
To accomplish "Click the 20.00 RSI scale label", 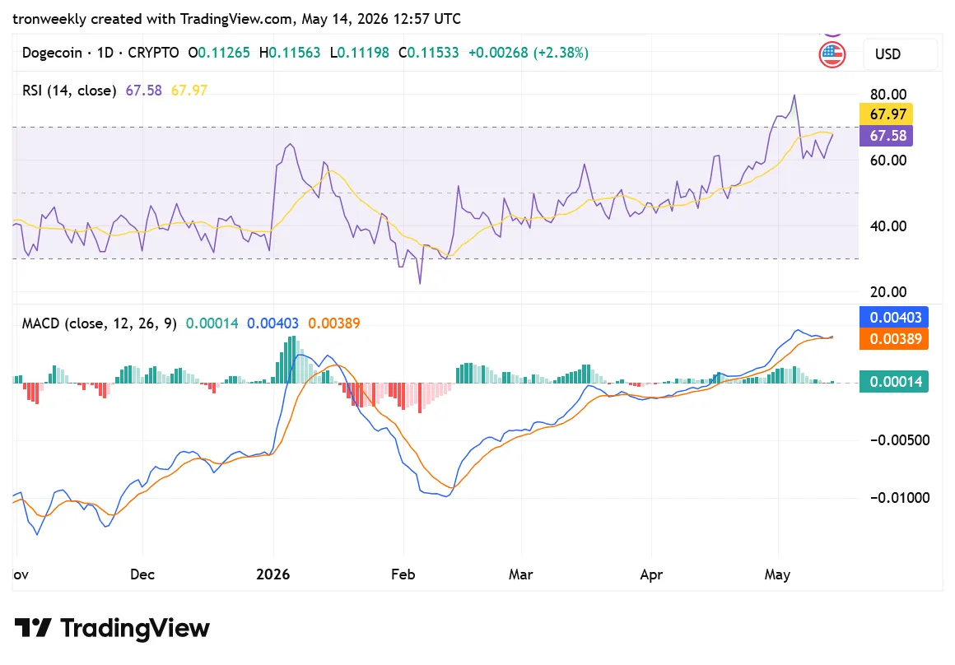I will point(888,291).
